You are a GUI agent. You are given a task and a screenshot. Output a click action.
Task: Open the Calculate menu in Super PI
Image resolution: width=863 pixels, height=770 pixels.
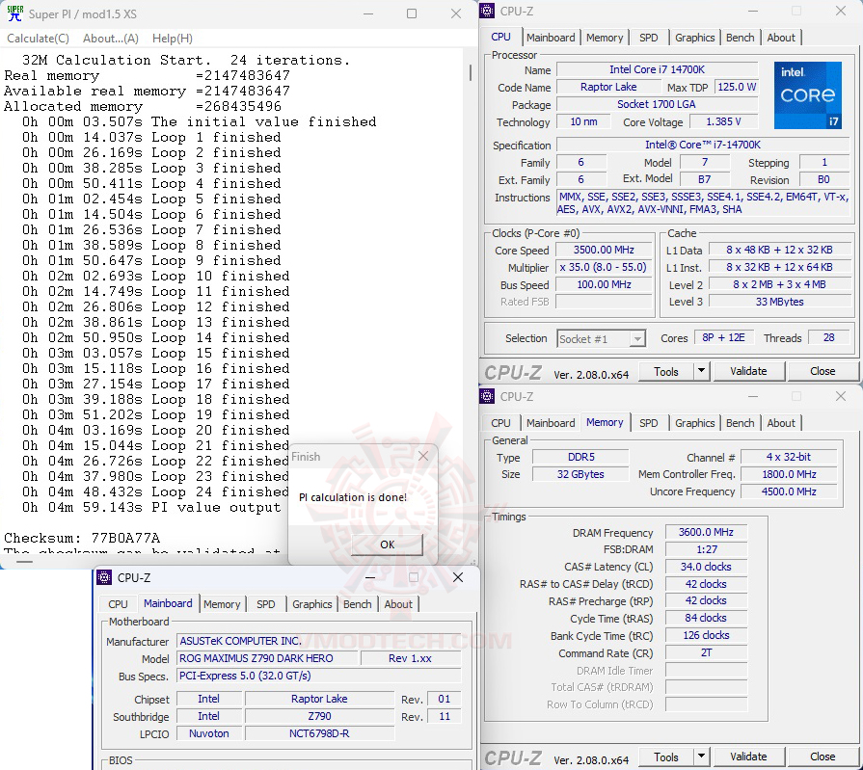37,39
